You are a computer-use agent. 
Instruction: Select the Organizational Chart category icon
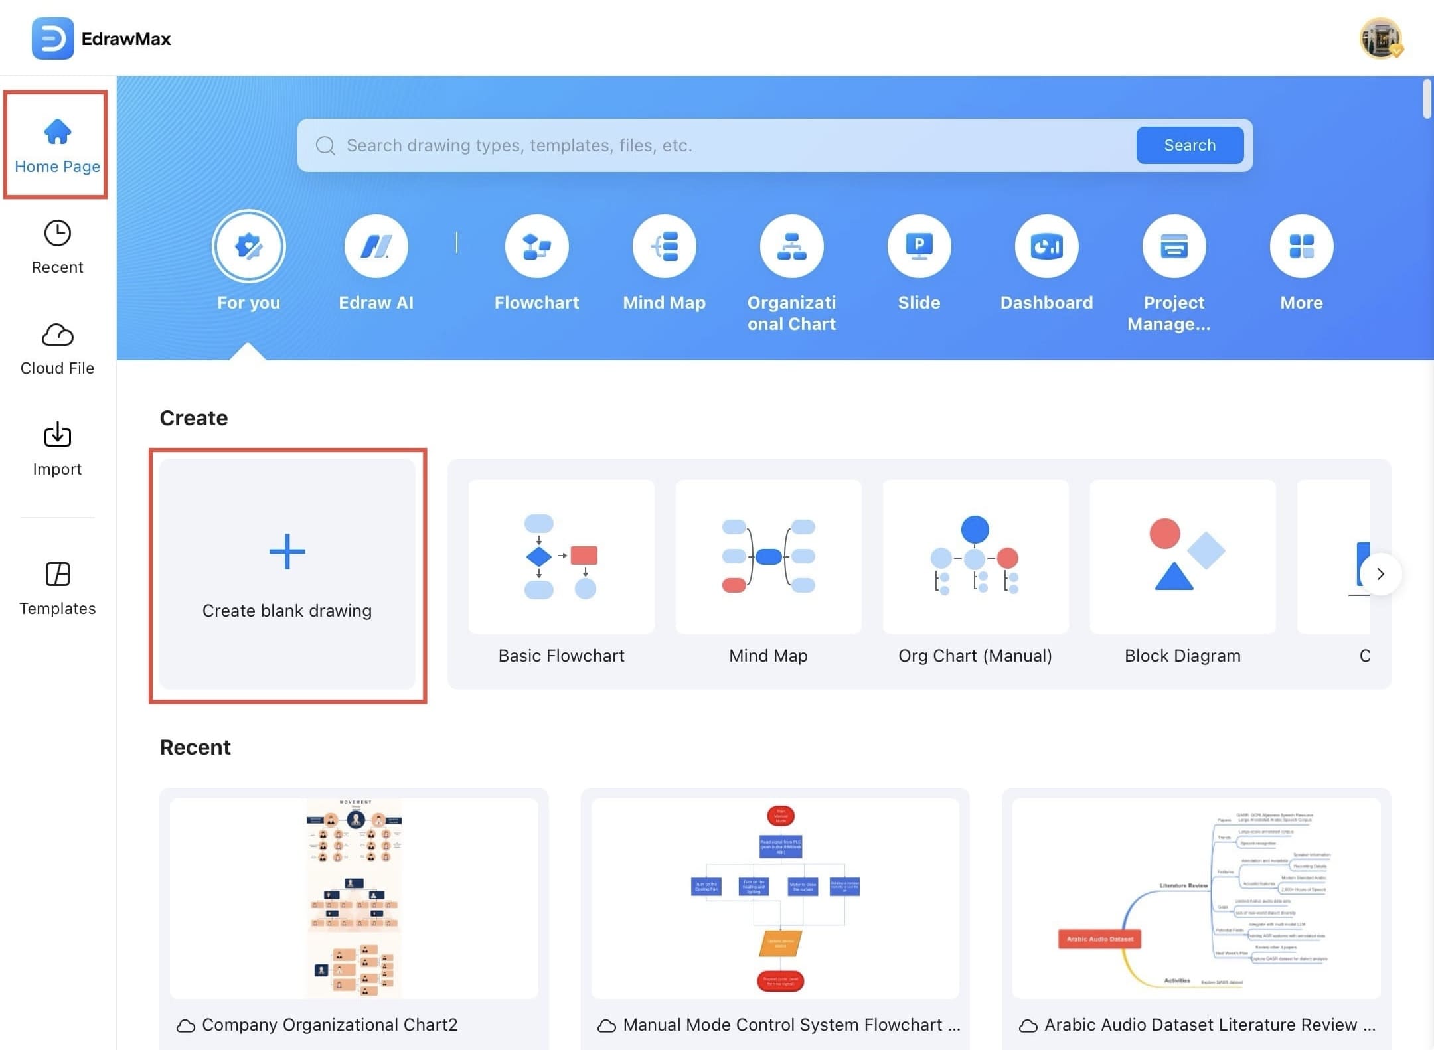[791, 247]
